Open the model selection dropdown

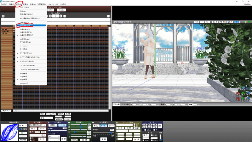[x=38, y=125]
